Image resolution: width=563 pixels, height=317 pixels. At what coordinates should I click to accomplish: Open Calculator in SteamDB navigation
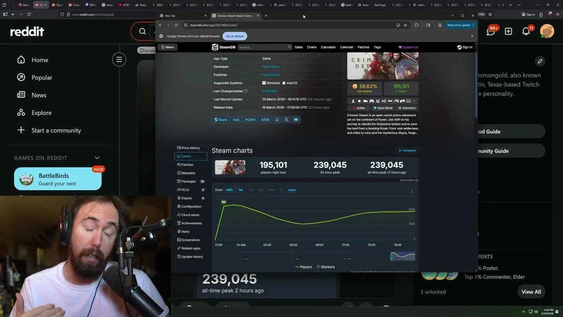328,47
